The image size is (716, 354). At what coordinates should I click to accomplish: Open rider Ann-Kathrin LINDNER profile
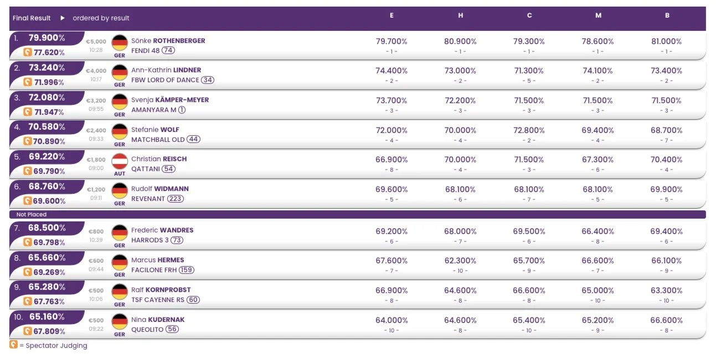click(x=166, y=70)
